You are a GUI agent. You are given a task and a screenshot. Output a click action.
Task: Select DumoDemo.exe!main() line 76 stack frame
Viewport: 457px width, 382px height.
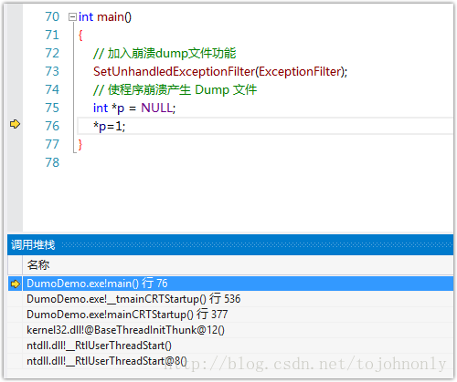point(230,284)
